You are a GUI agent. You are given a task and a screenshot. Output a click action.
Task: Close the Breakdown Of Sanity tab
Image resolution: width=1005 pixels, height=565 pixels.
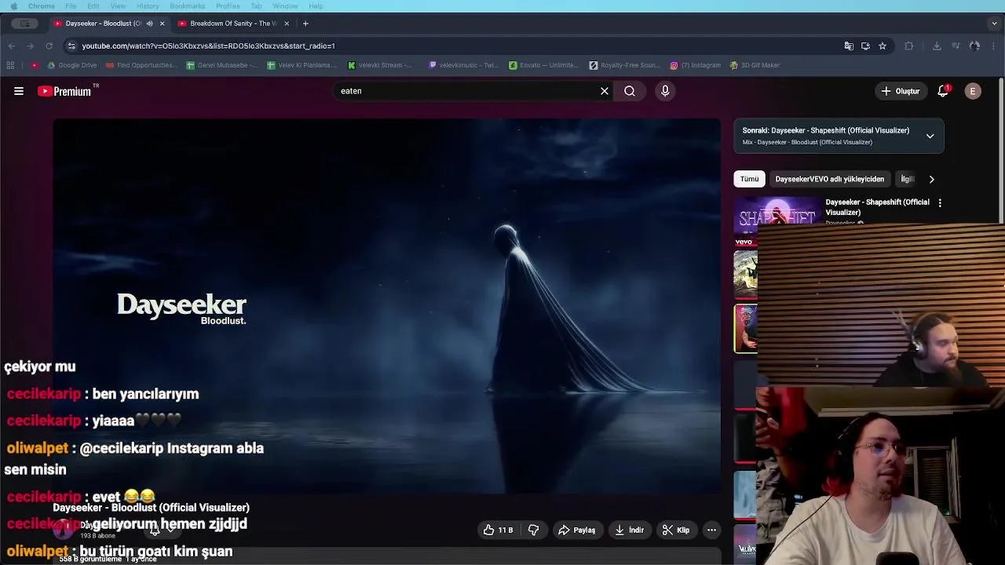[287, 24]
